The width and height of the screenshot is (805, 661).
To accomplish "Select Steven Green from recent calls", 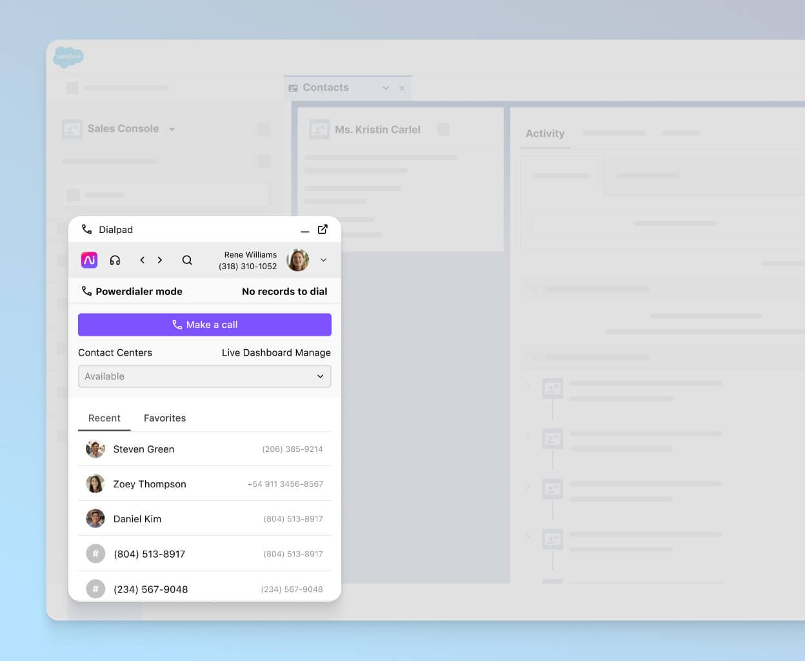I will [x=143, y=449].
